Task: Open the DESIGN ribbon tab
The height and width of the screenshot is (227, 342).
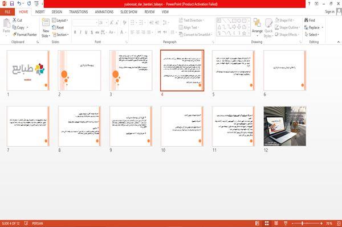Action: [56, 12]
